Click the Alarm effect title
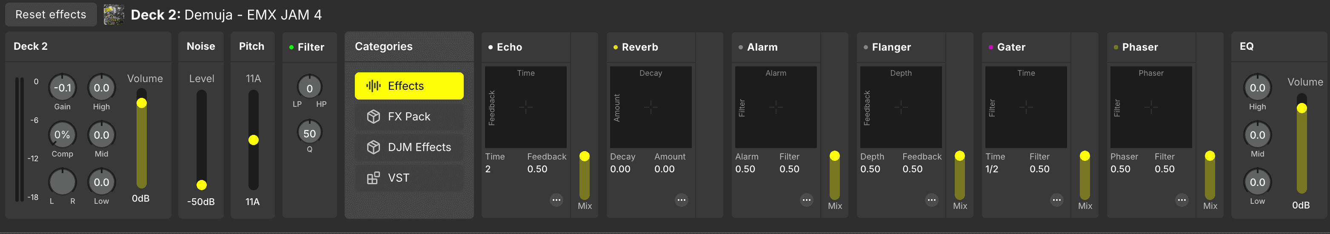 [x=762, y=47]
